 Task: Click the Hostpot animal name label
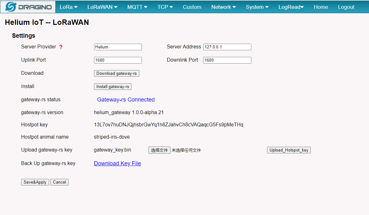click(45, 137)
